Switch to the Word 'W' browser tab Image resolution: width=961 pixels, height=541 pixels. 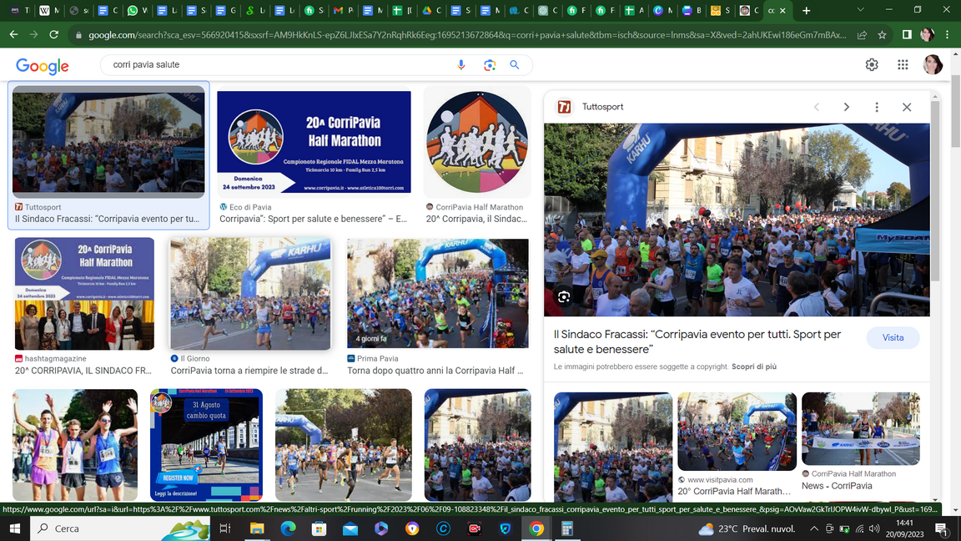click(49, 10)
